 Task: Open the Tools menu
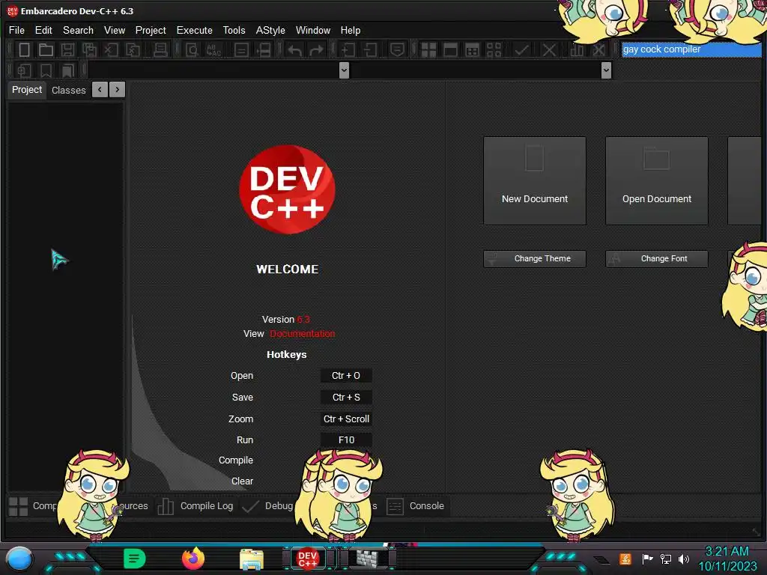pyautogui.click(x=234, y=30)
